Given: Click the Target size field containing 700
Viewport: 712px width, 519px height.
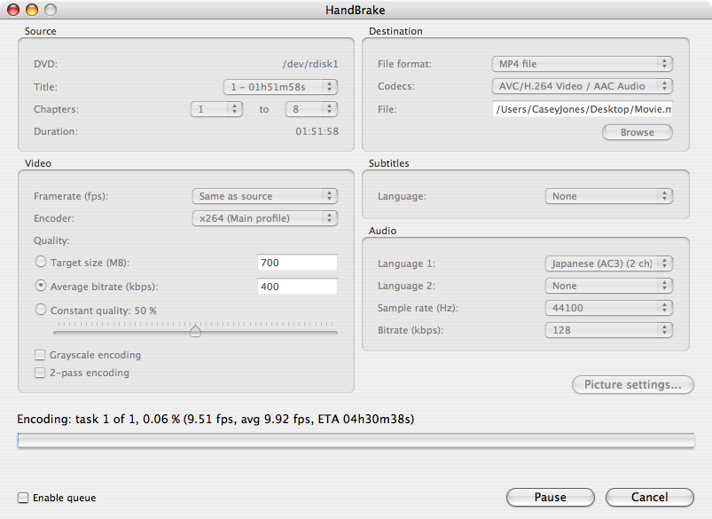Looking at the screenshot, I should pyautogui.click(x=297, y=263).
